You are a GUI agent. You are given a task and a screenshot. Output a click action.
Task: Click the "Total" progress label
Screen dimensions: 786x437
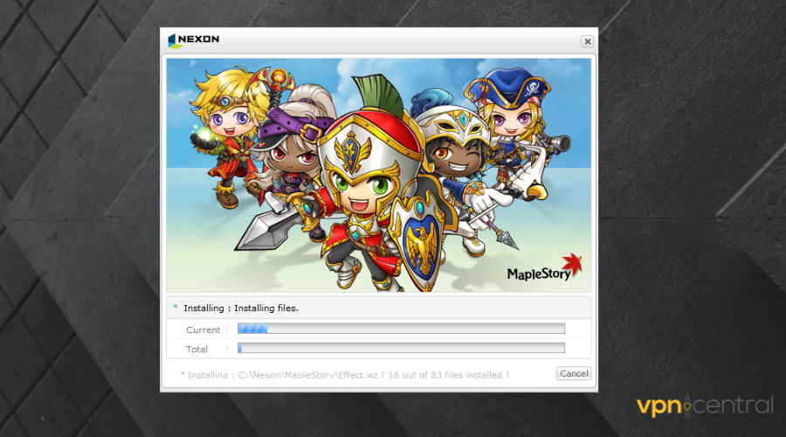196,349
